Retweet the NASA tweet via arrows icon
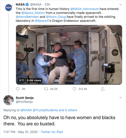This screenshot has width=126, height=138. tap(46, 89)
